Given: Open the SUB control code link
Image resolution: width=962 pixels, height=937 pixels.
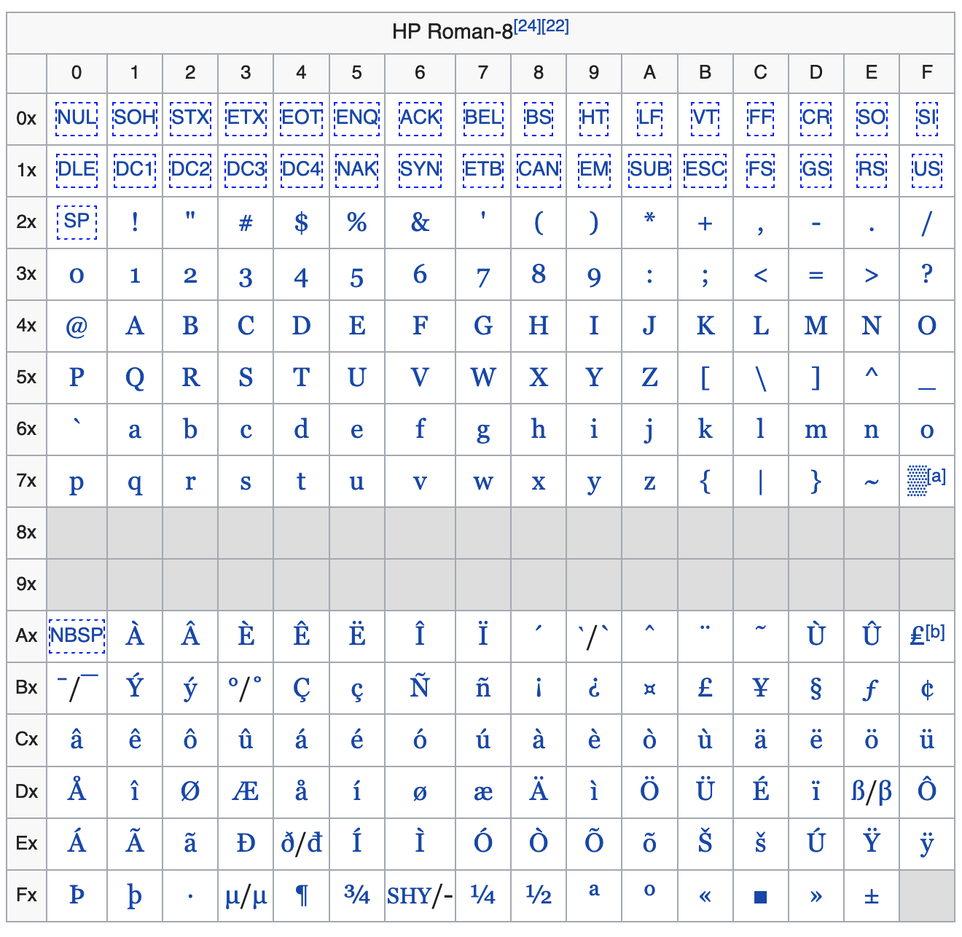Looking at the screenshot, I should click(649, 169).
